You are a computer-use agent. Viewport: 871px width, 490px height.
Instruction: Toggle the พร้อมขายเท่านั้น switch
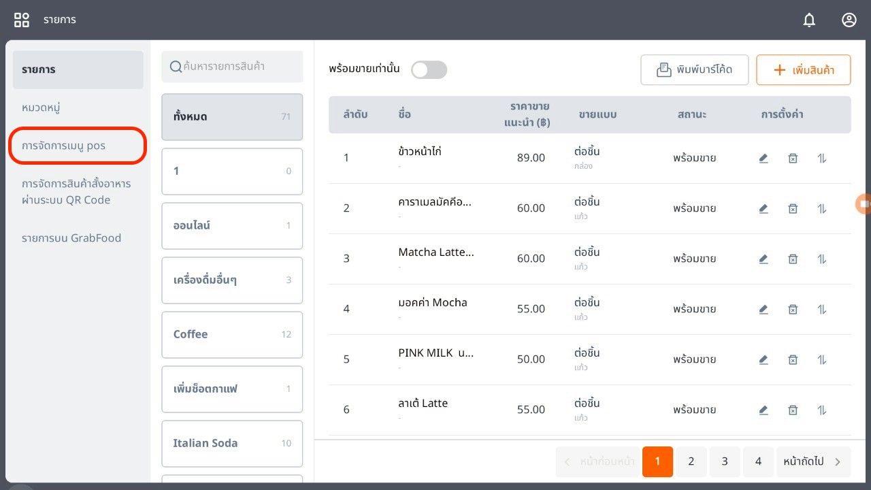tap(429, 69)
